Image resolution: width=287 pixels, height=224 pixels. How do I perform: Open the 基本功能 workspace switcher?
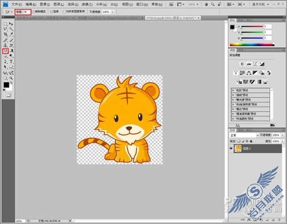(261, 4)
